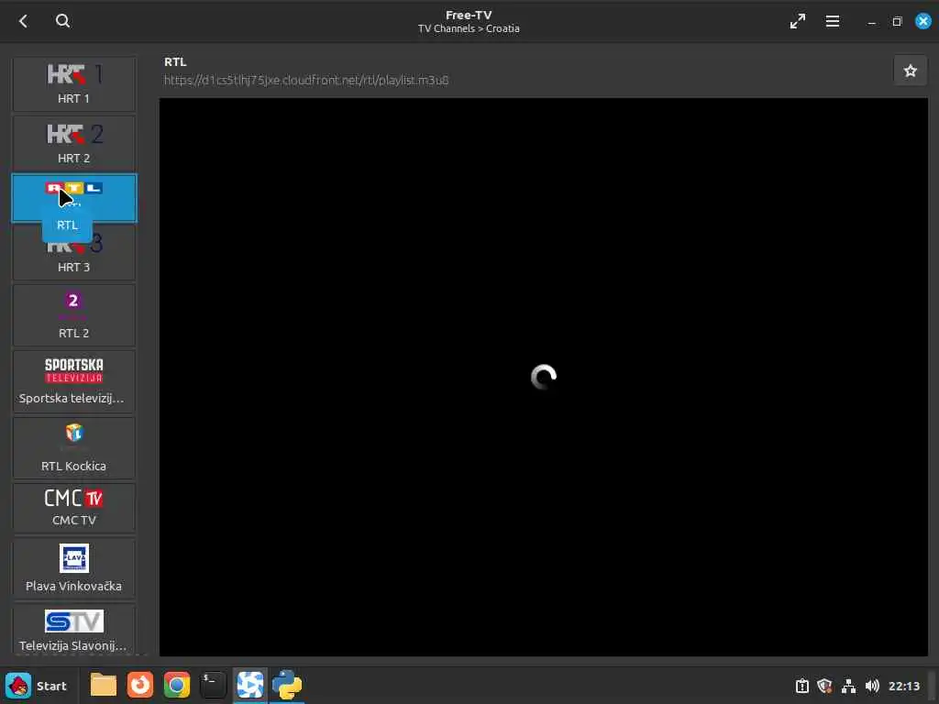
Task: Add RTL to favorites with star
Action: [x=910, y=71]
